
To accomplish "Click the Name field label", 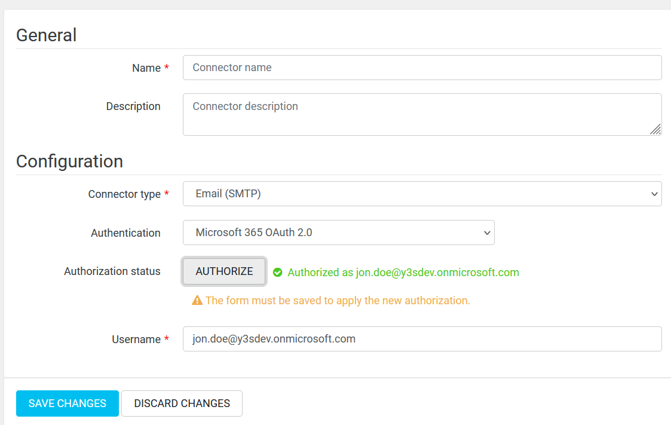I will [x=146, y=68].
